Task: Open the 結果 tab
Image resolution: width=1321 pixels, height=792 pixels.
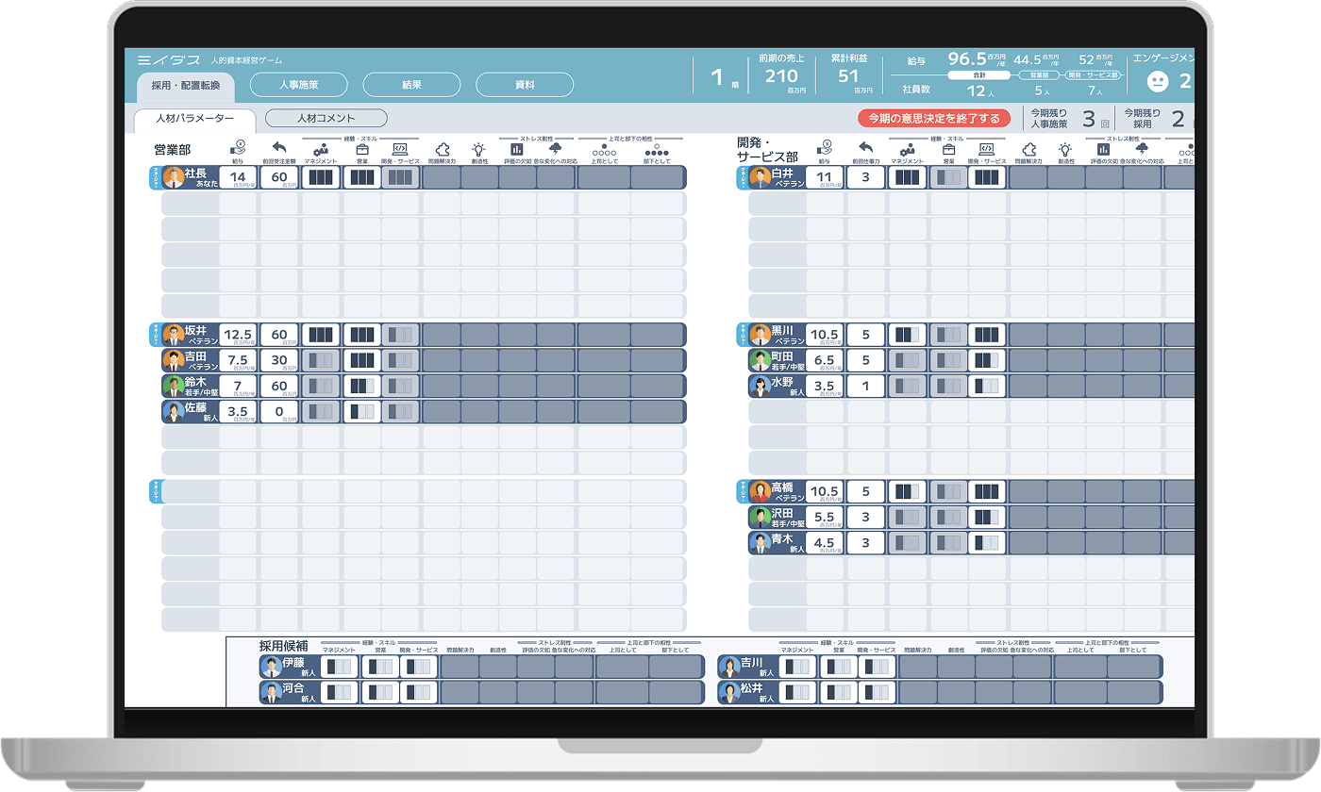Action: pyautogui.click(x=411, y=85)
